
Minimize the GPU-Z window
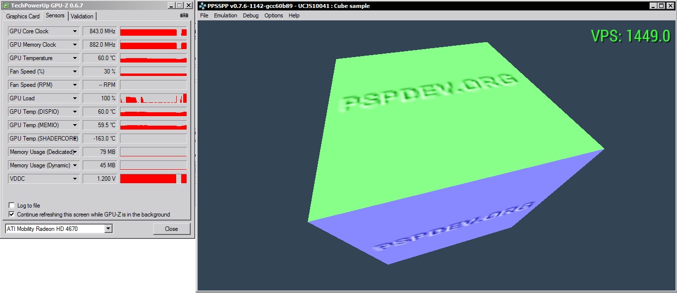pos(171,5)
